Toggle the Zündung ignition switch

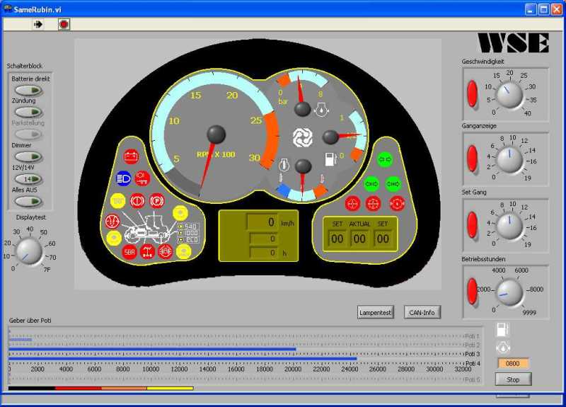click(x=28, y=112)
